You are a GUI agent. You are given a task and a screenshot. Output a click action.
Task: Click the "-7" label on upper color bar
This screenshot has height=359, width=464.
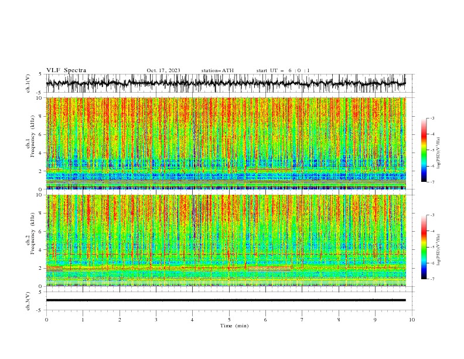coord(432,182)
